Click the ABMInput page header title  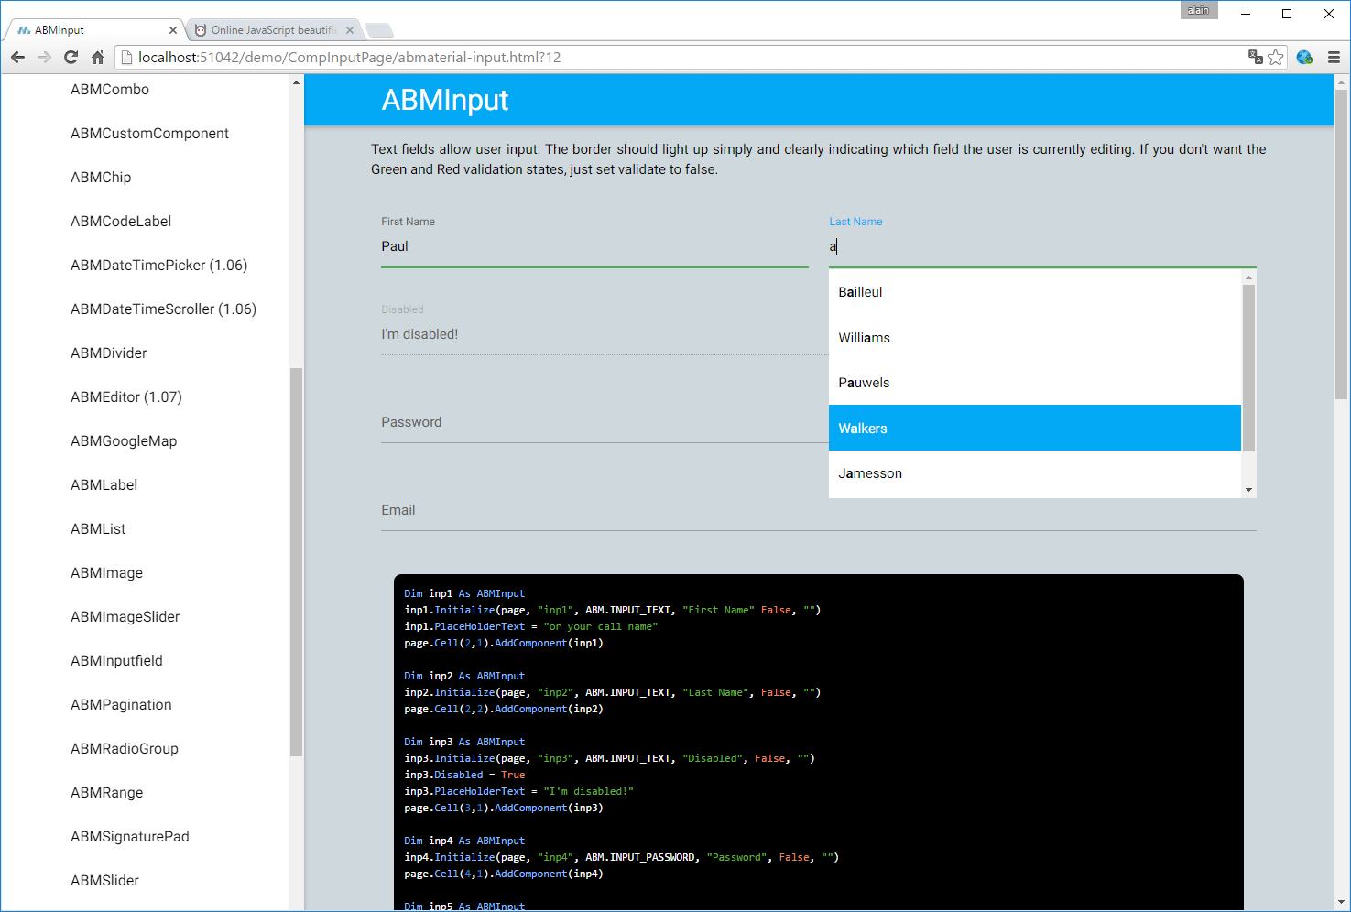pos(445,100)
